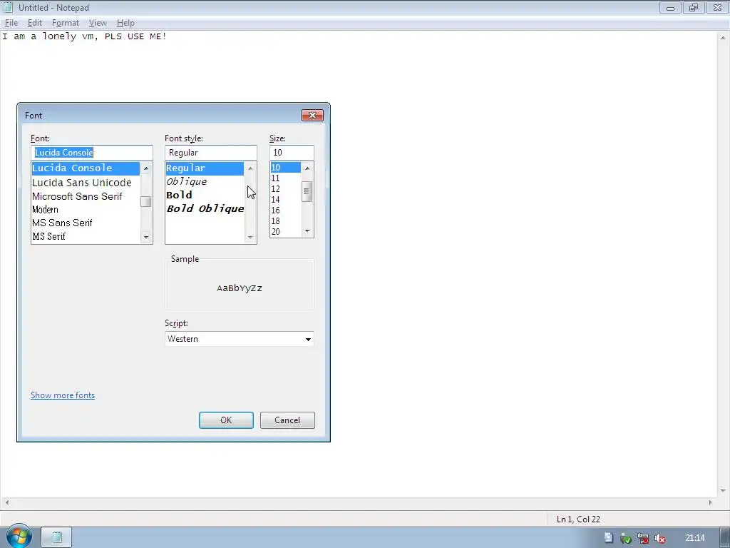Viewport: 730px width, 548px height.
Task: Select size 16 in the list
Action: (x=285, y=210)
